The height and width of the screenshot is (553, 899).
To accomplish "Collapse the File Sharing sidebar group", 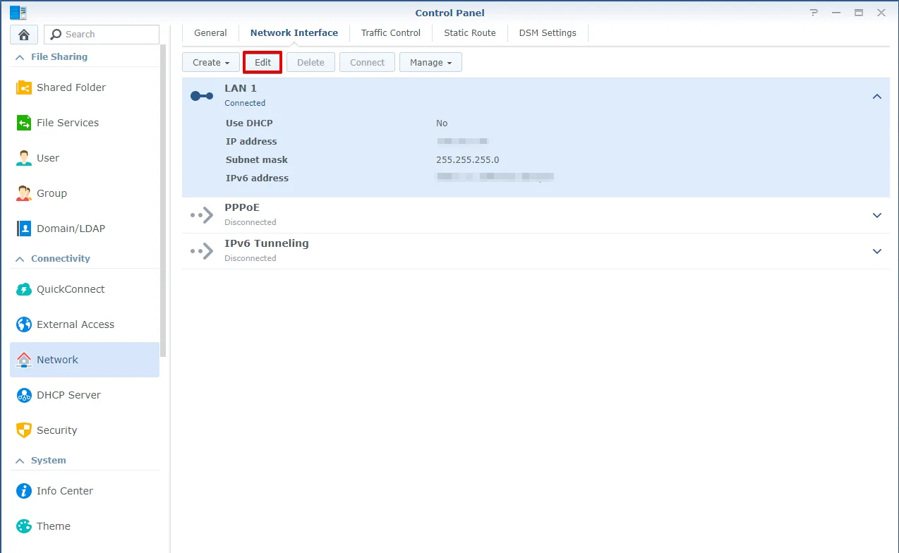I will click(x=20, y=57).
